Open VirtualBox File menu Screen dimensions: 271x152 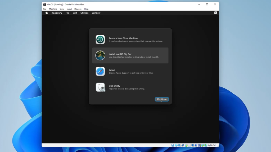[44, 9]
